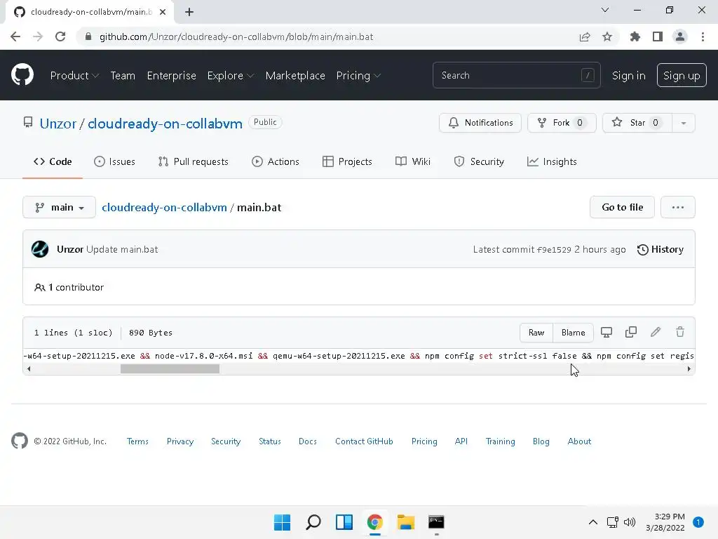Open the Code tab

pos(53,161)
